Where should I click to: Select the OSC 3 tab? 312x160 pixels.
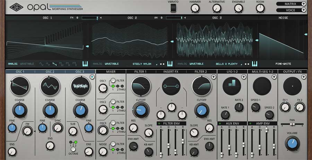tap(80, 72)
